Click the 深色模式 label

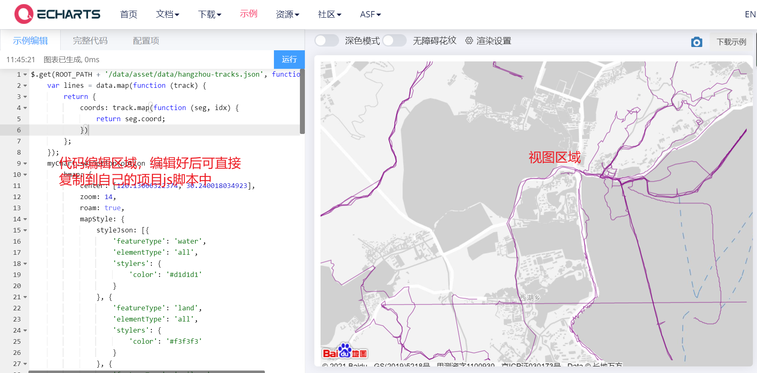pos(362,41)
